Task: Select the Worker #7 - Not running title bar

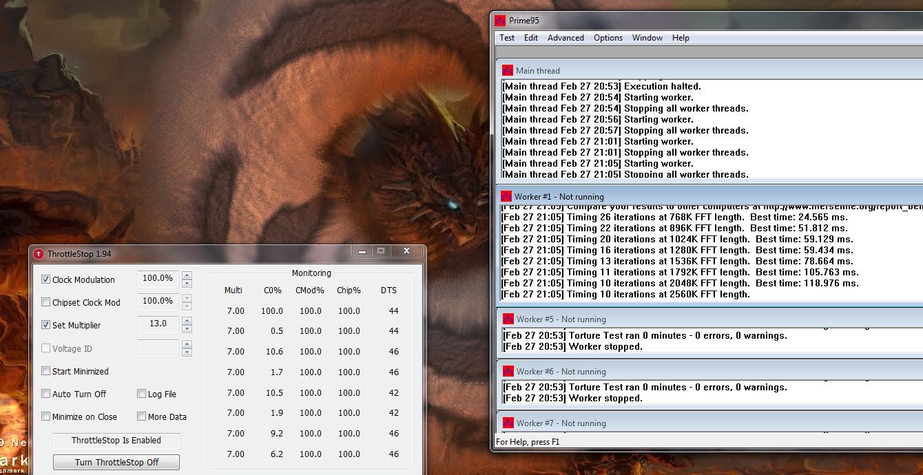Action: [709, 423]
